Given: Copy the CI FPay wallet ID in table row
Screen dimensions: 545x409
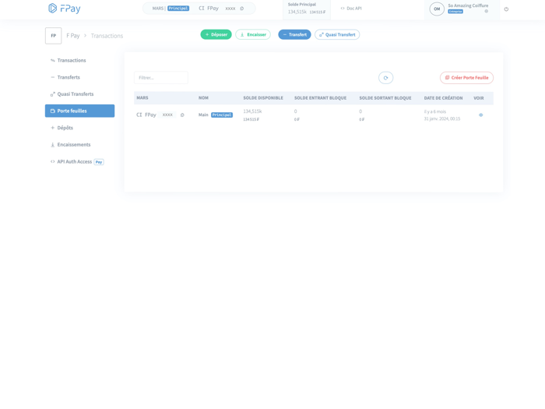Looking at the screenshot, I should coord(182,115).
